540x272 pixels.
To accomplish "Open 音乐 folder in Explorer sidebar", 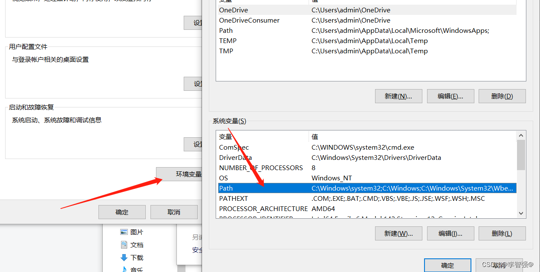I will (132, 269).
